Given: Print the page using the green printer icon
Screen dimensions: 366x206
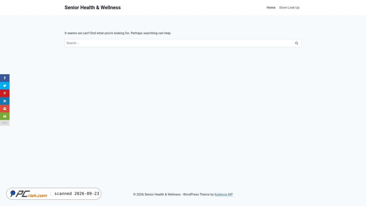Looking at the screenshot, I should (x=5, y=116).
